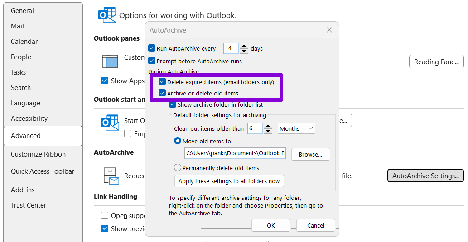Open the Add-ins options category
Viewport: 468px width, 242px height.
point(43,190)
